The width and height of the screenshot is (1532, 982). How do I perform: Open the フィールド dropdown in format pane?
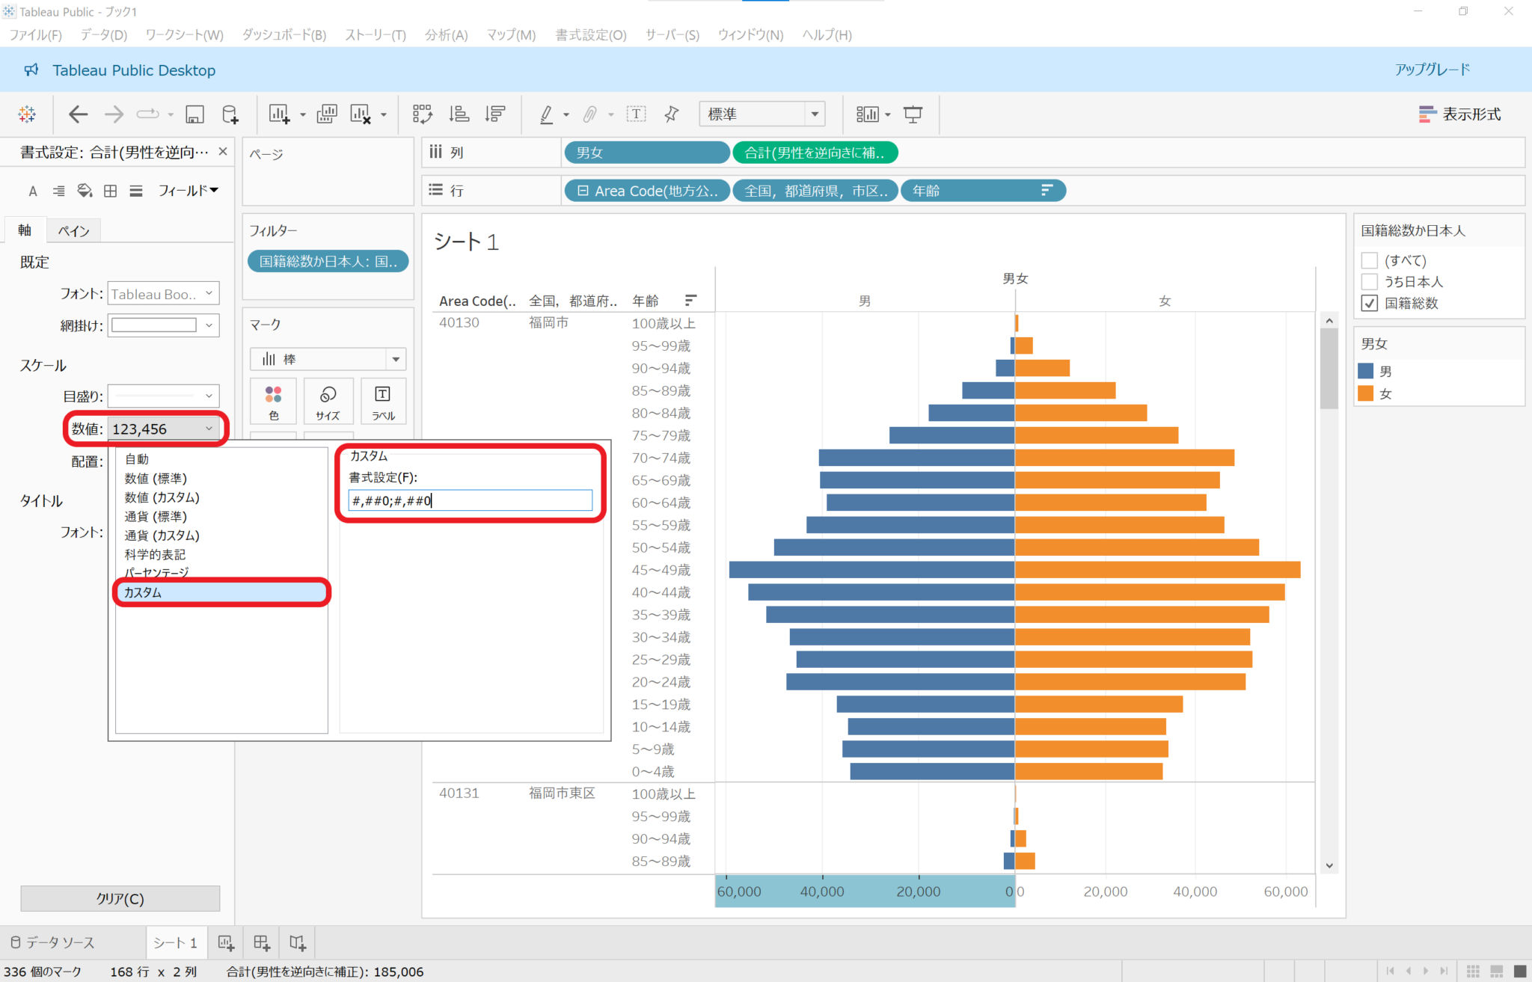[188, 191]
